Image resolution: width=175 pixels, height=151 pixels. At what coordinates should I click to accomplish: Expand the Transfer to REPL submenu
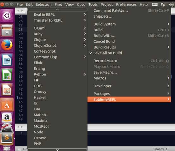[57, 20]
